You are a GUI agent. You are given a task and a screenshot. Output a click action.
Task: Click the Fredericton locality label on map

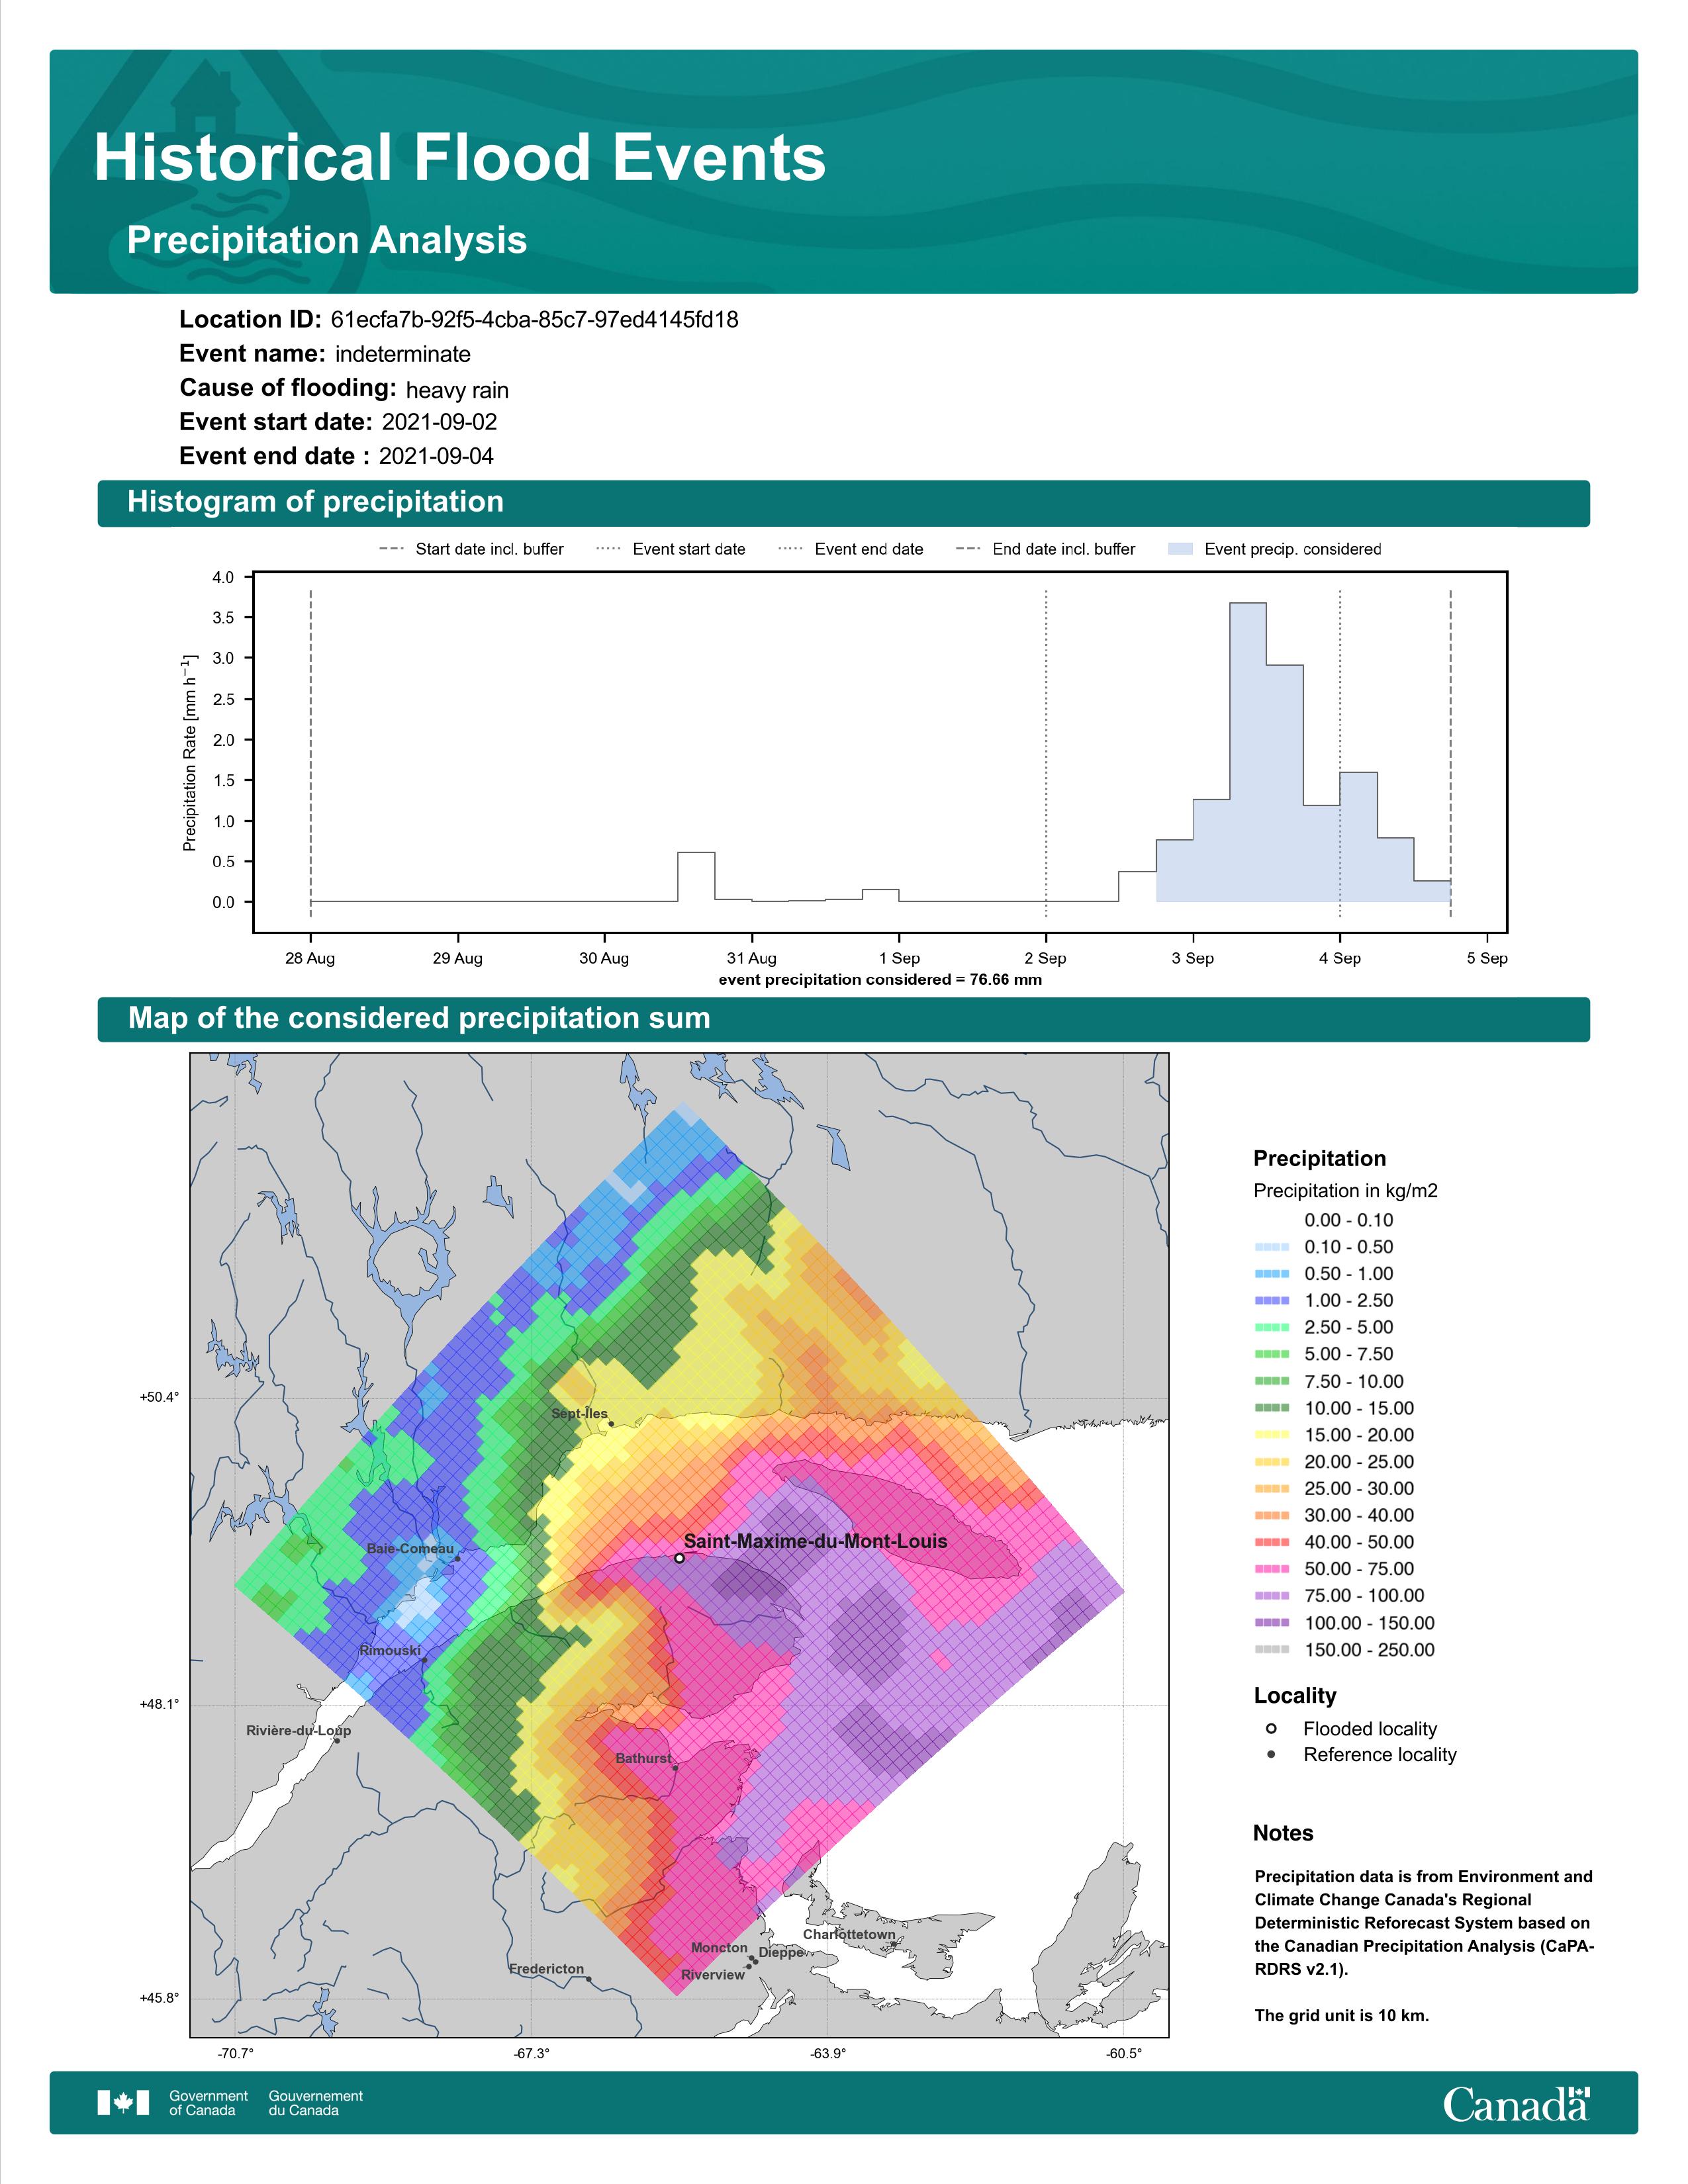point(546,1969)
